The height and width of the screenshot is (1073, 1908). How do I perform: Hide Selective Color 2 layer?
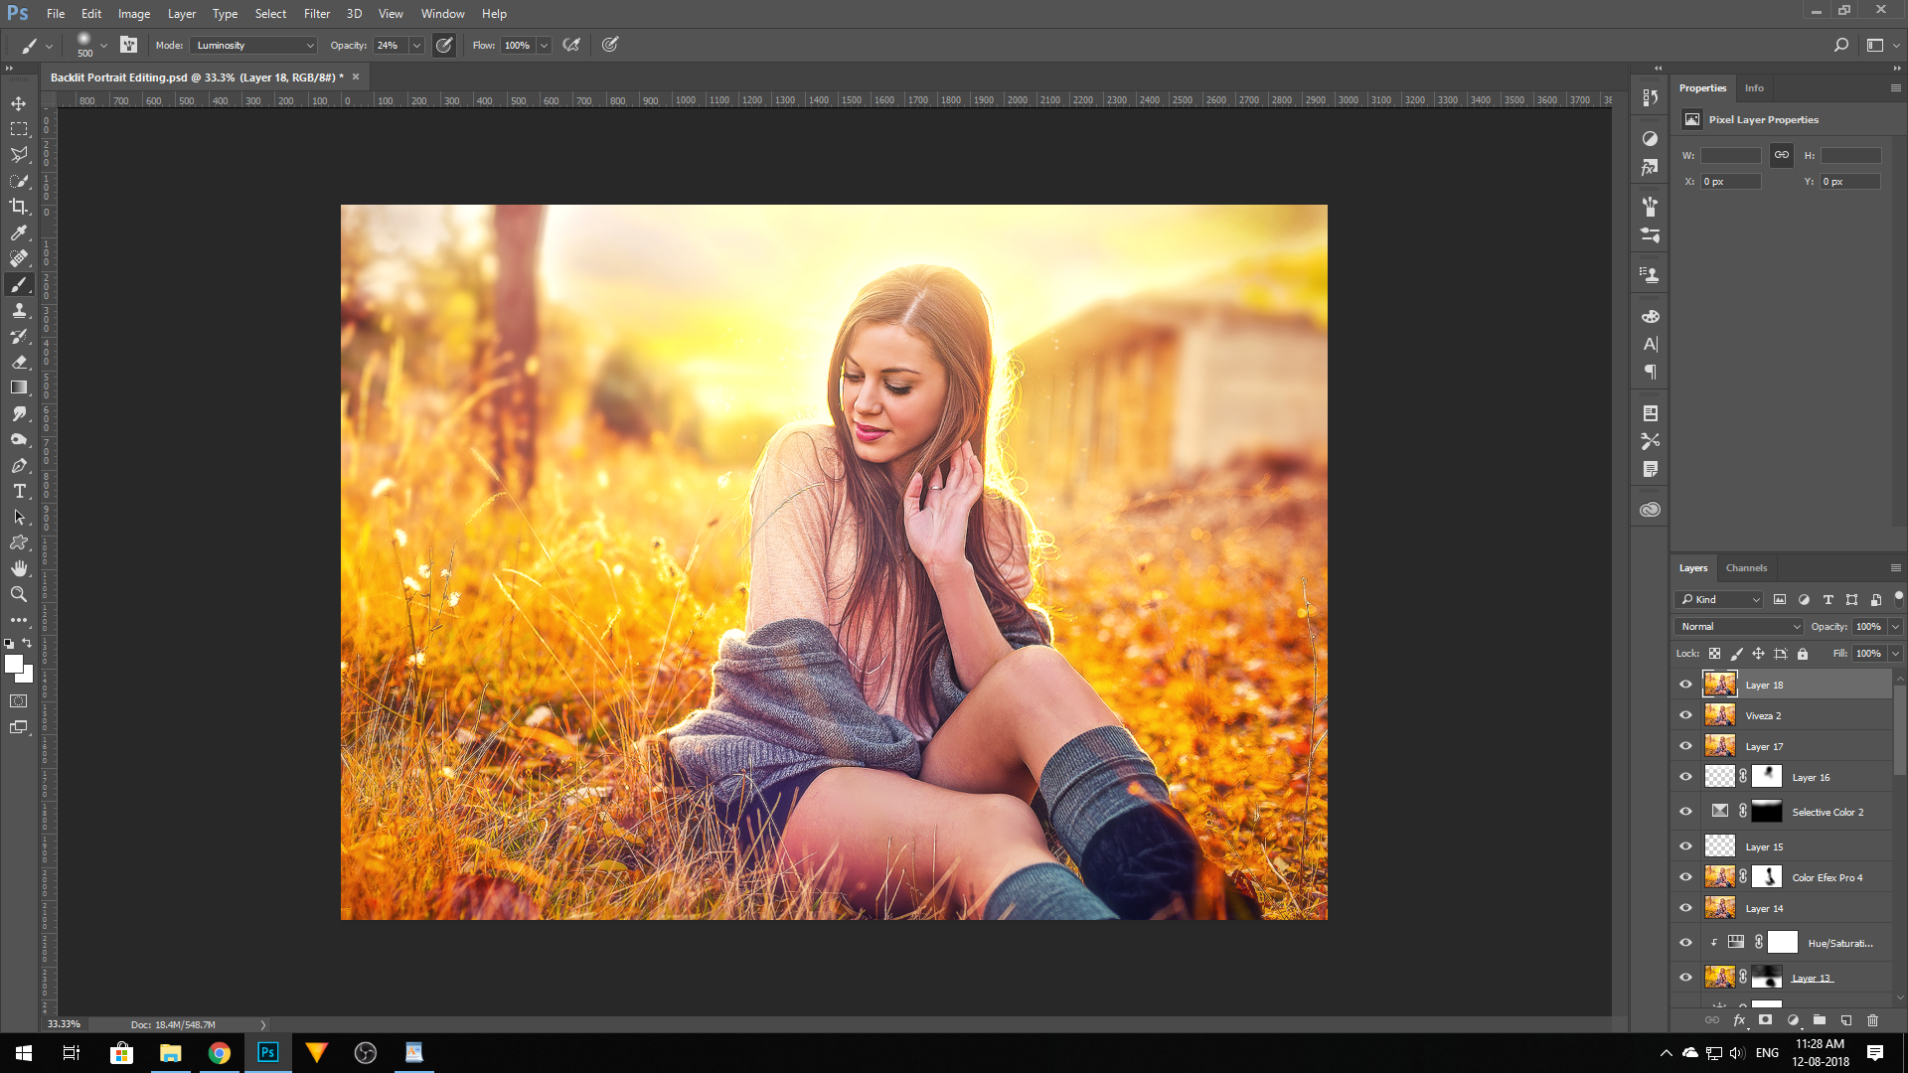click(1685, 812)
